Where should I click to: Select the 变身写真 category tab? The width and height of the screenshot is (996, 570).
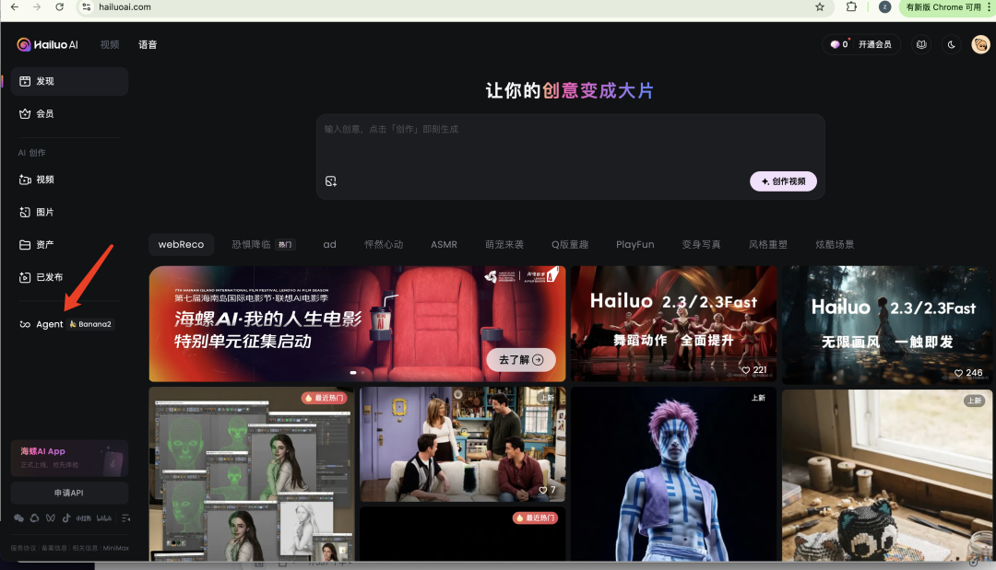pyautogui.click(x=701, y=244)
